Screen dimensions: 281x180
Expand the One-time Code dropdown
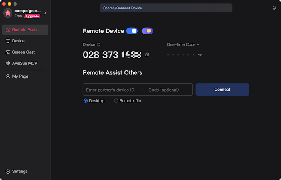[183, 44]
